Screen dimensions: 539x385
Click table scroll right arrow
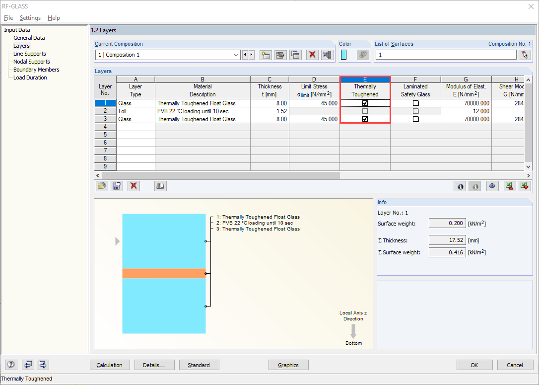[529, 176]
